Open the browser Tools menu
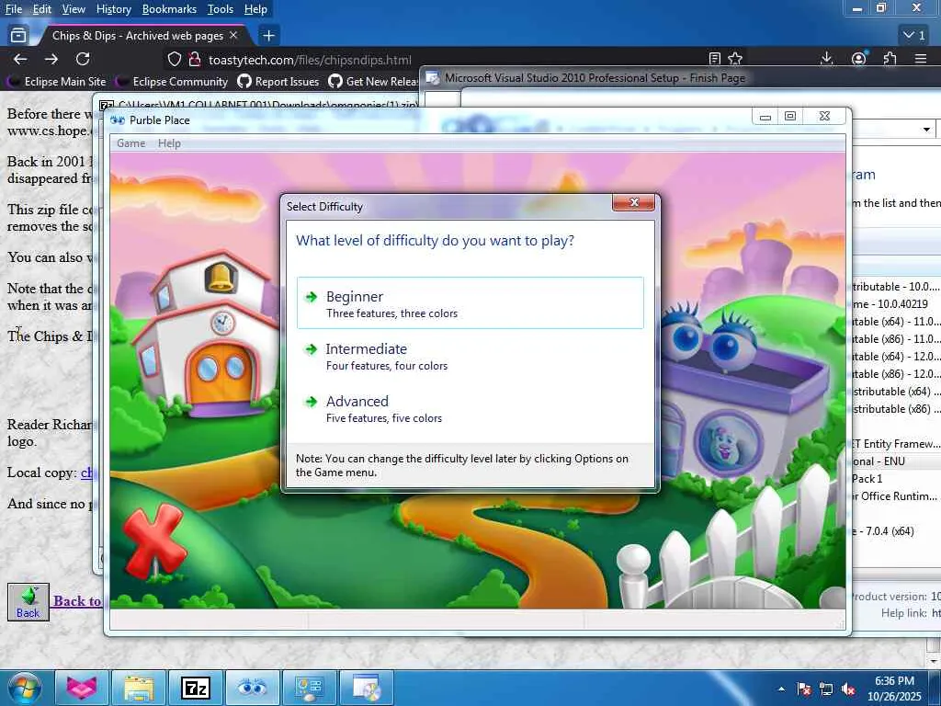Image resolution: width=941 pixels, height=706 pixels. tap(221, 9)
